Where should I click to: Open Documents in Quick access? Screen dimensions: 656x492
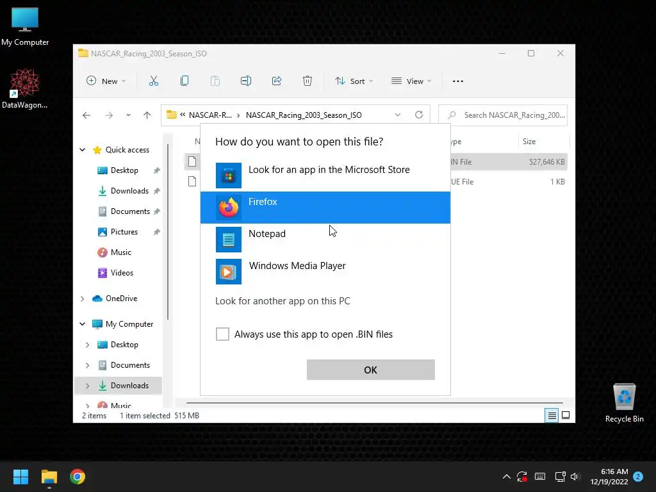130,211
